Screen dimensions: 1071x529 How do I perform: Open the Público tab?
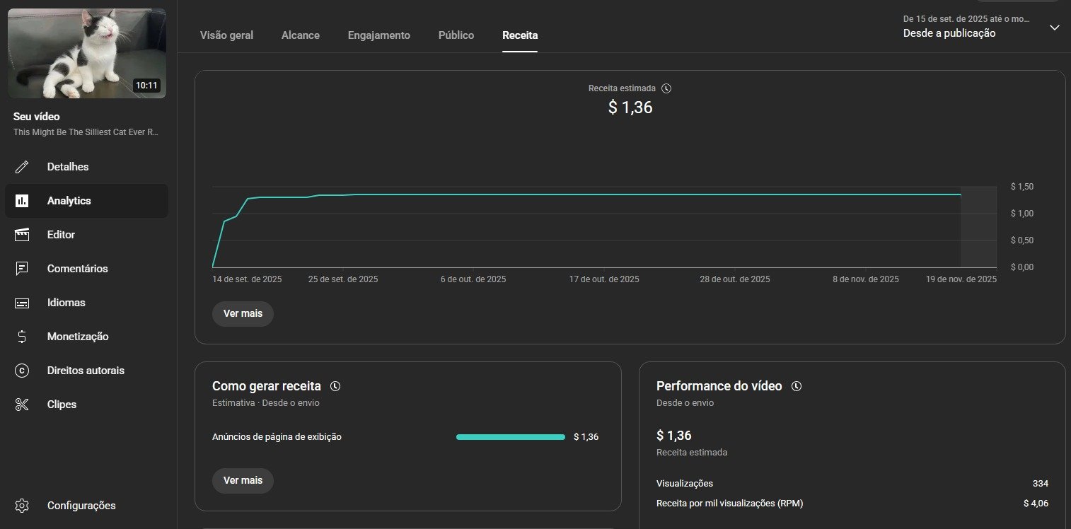click(456, 35)
